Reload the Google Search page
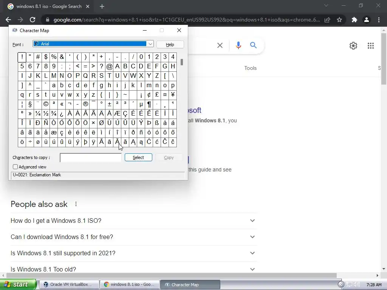The image size is (387, 290). click(33, 20)
